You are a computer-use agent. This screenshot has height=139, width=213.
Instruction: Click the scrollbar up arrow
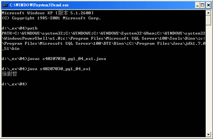208,13
